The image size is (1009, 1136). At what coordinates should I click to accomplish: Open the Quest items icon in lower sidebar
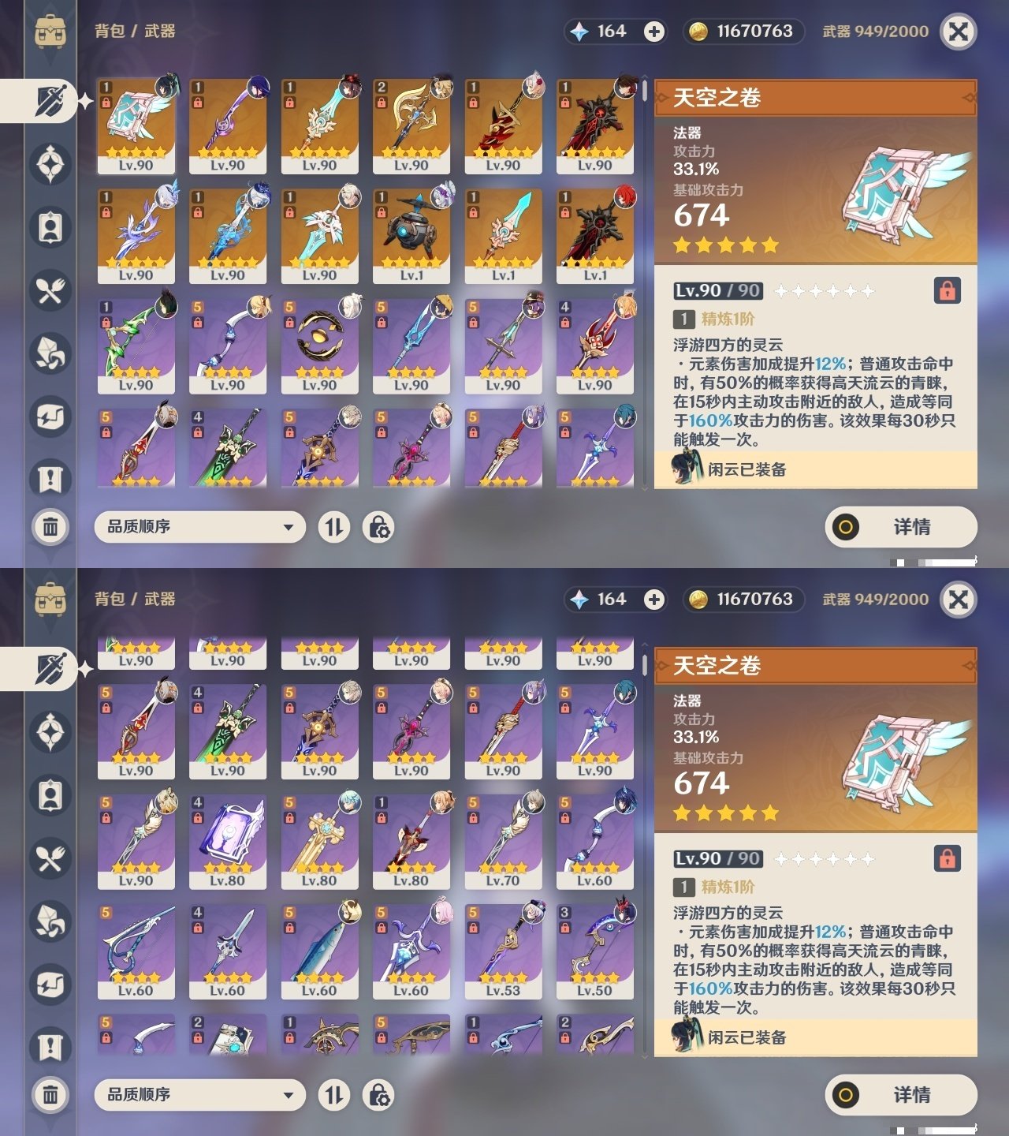(50, 1048)
